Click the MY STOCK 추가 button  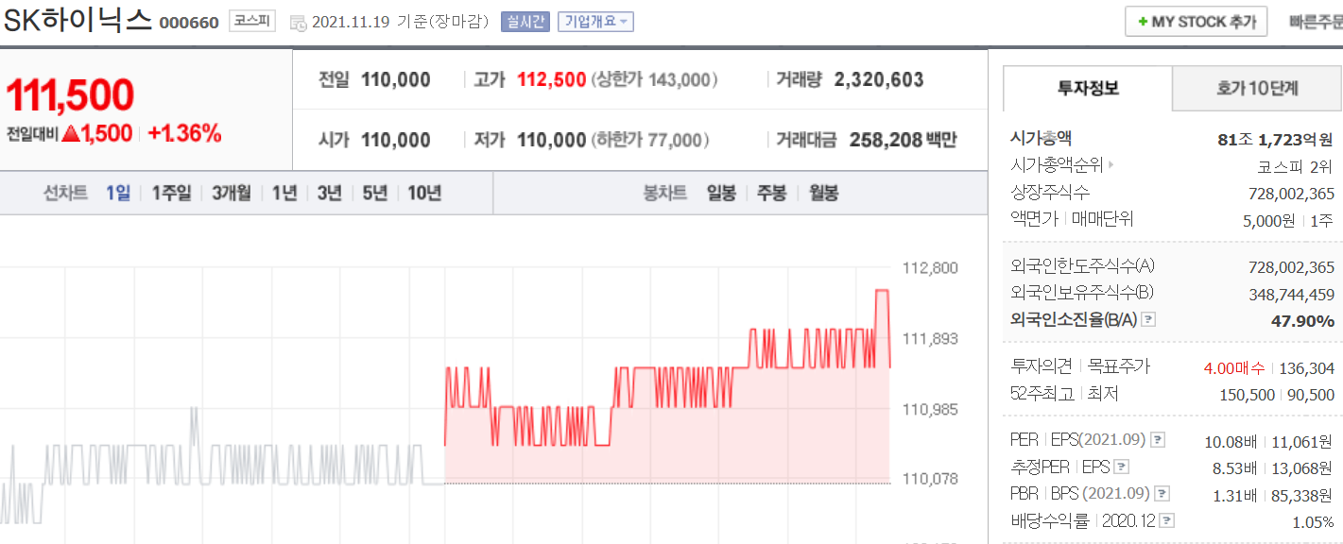tap(1196, 22)
